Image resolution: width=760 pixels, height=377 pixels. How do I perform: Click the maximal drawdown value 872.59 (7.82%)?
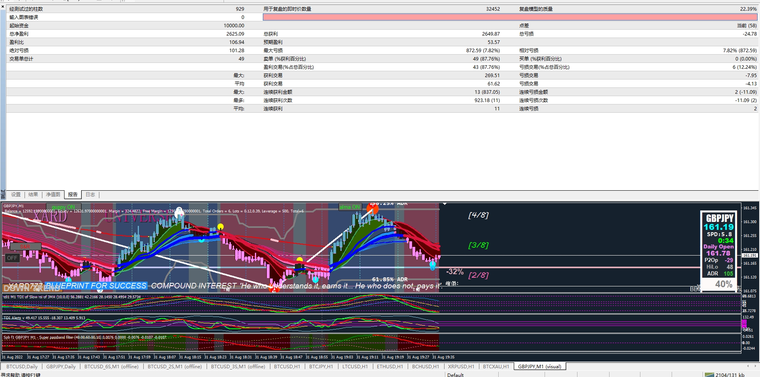click(483, 50)
